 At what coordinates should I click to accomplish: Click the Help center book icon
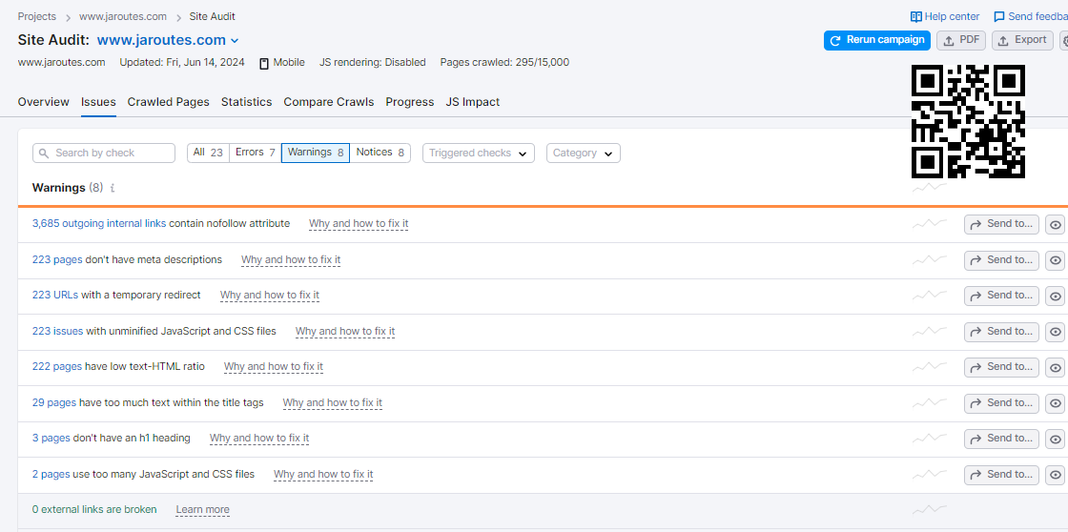point(915,16)
